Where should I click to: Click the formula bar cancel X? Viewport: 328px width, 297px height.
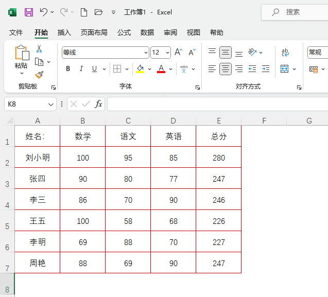pos(74,104)
